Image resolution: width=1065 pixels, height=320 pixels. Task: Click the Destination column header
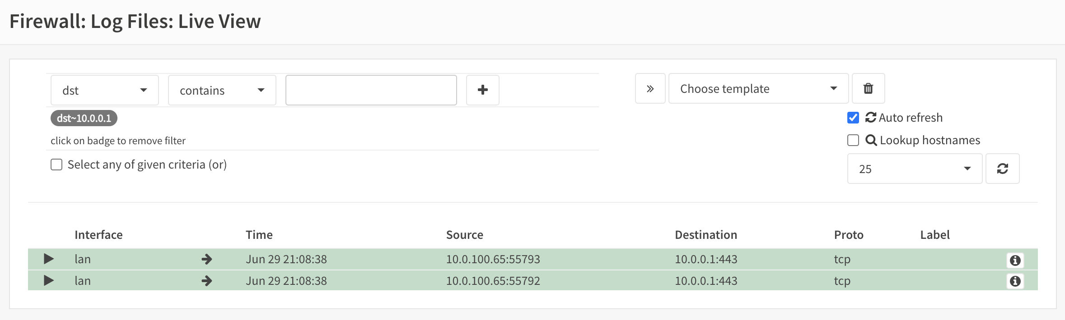(706, 235)
